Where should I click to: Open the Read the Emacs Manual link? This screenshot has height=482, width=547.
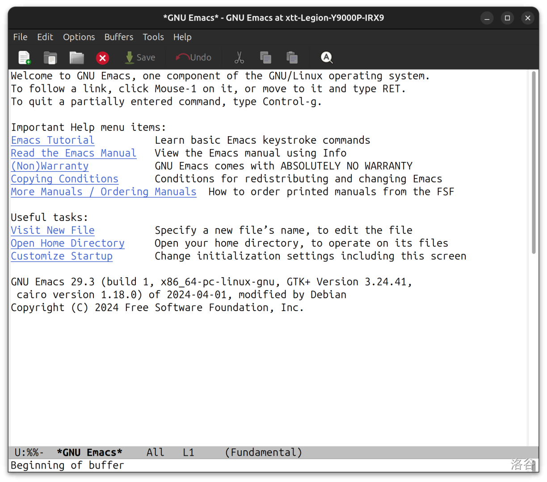coord(73,153)
